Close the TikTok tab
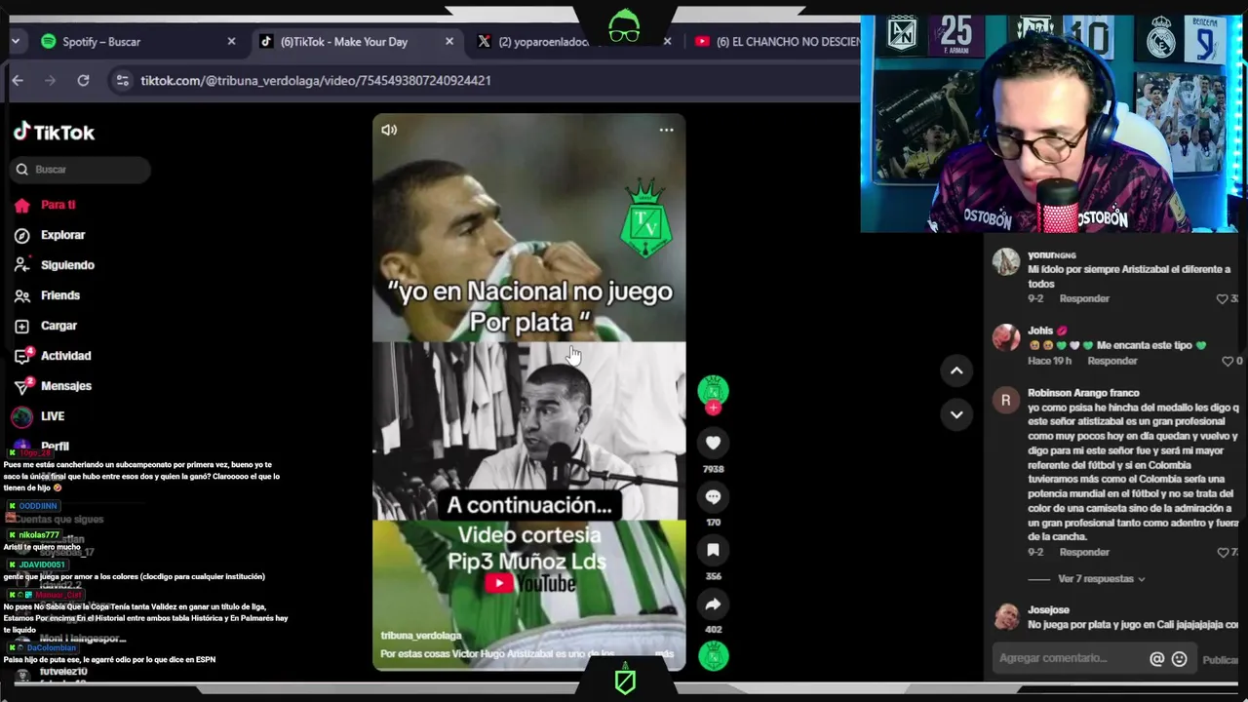This screenshot has height=702, width=1248. coord(449,42)
